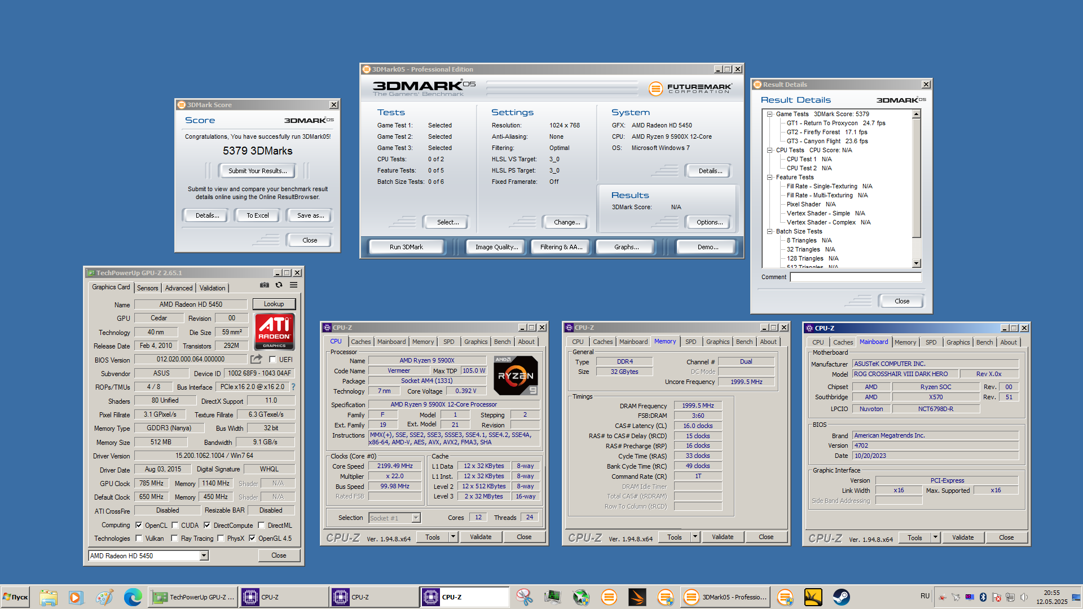Switch to the Advanced tab in GPU-Z

pos(179,288)
